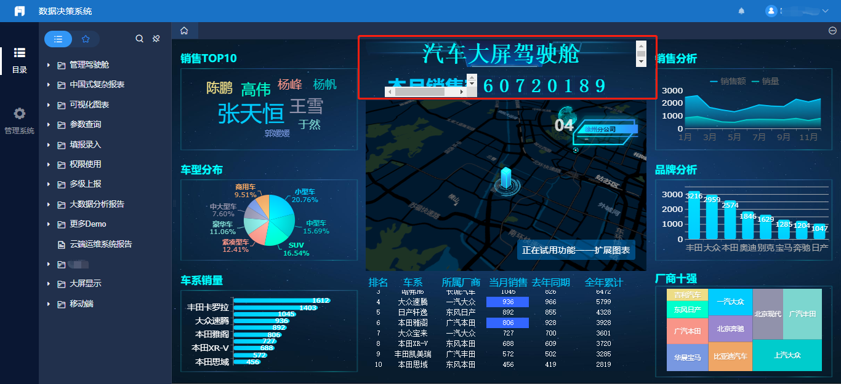The image size is (841, 384).
Task: Expand the 中国式复杂报表 folder arrow
Action: [x=49, y=85]
